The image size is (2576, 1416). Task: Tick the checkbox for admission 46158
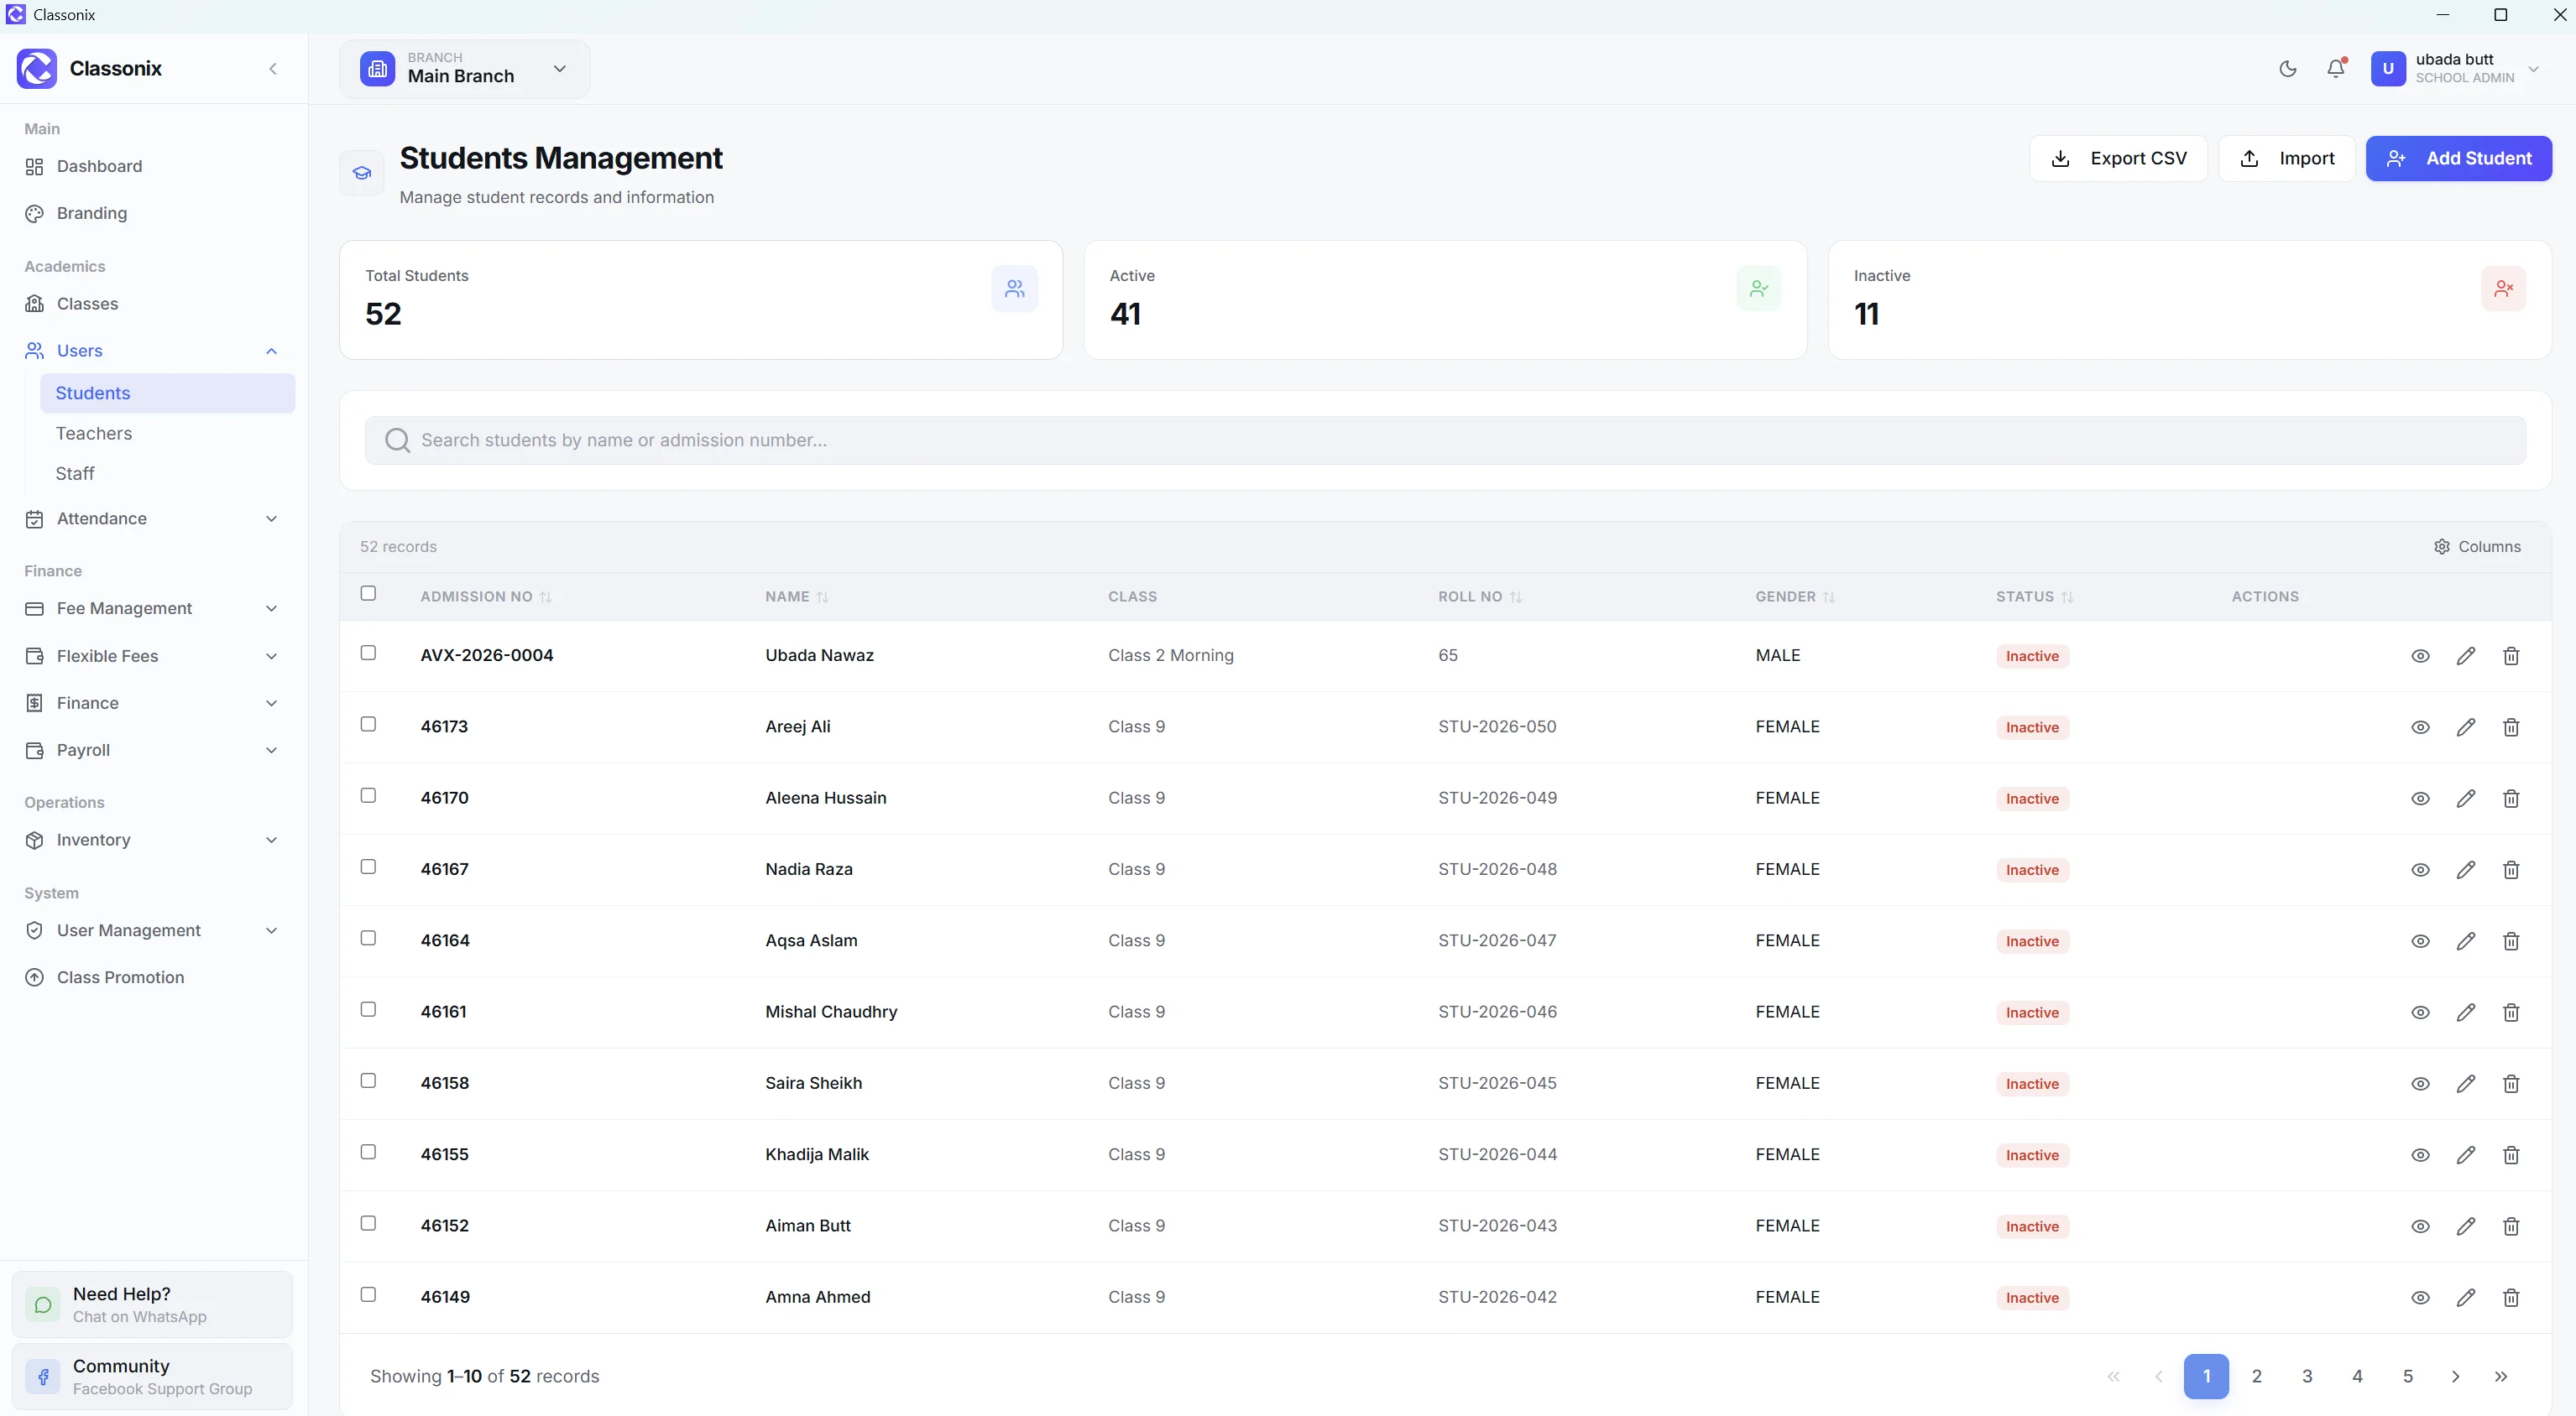pos(368,1080)
